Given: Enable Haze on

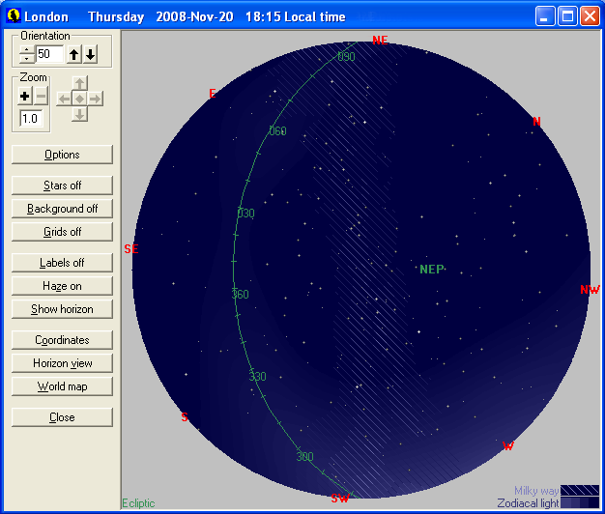Looking at the screenshot, I should (62, 286).
